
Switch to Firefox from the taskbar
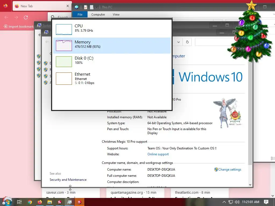click(x=40, y=202)
